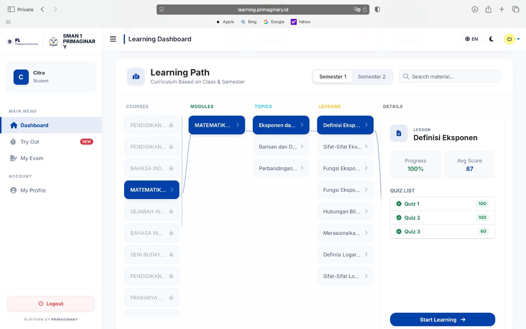Open the hamburger menu icon
Image resolution: width=526 pixels, height=329 pixels.
click(x=113, y=39)
